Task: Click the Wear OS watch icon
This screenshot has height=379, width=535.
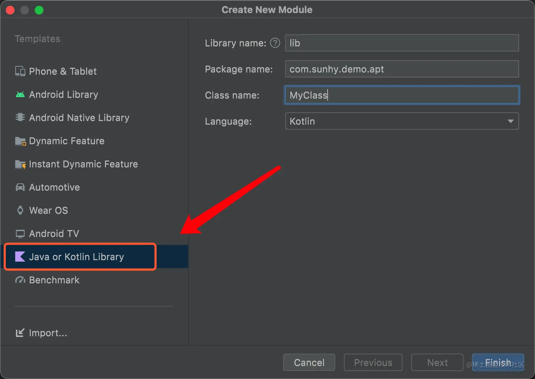Action: tap(20, 211)
